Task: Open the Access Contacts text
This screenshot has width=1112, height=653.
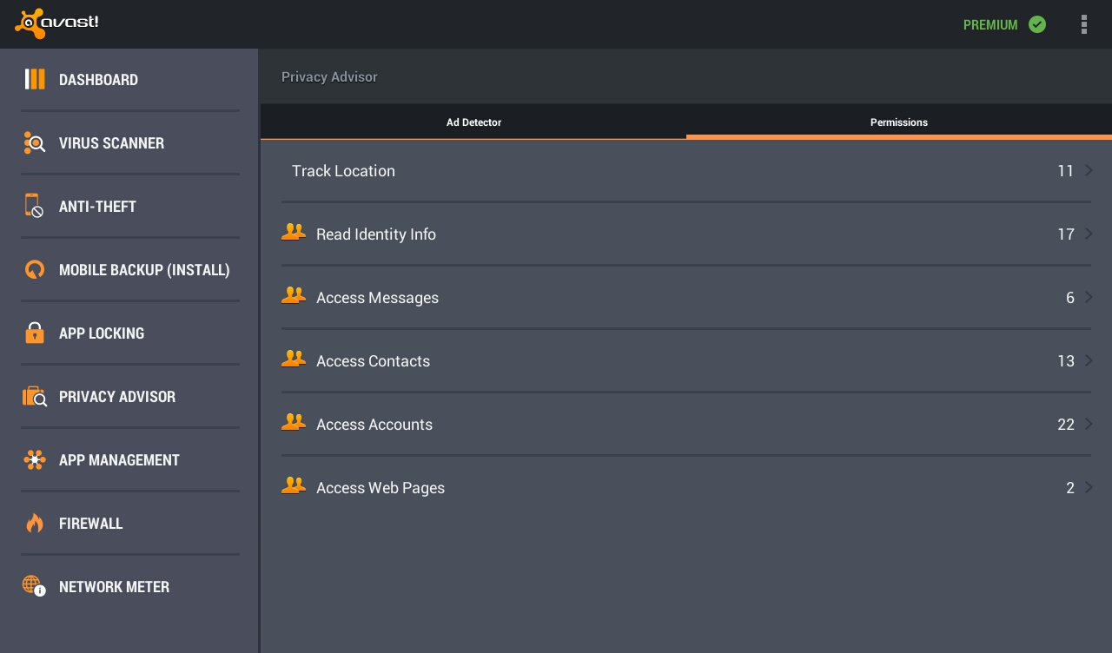Action: click(x=373, y=361)
